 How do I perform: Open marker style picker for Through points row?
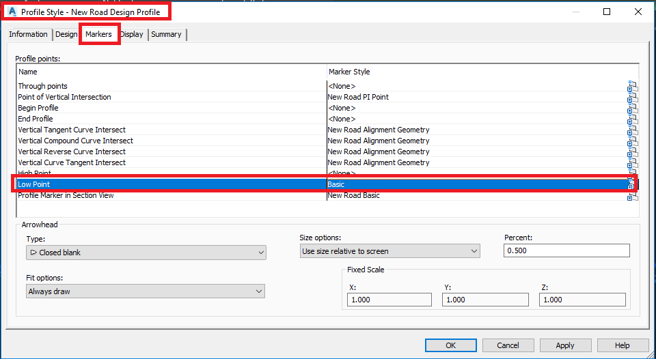click(x=632, y=87)
